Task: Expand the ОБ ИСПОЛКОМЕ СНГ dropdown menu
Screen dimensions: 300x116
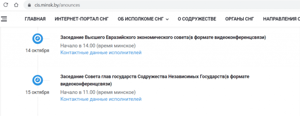Action: [x=143, y=19]
